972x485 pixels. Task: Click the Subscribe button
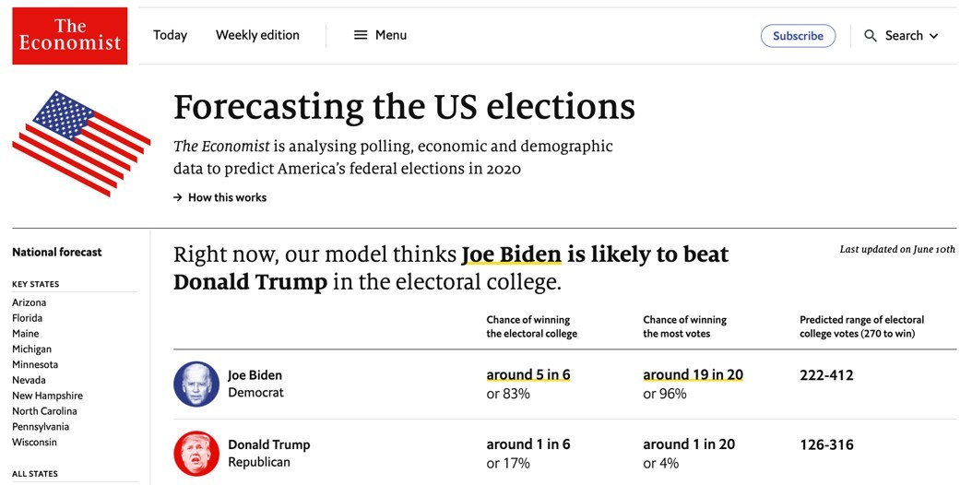pos(798,36)
